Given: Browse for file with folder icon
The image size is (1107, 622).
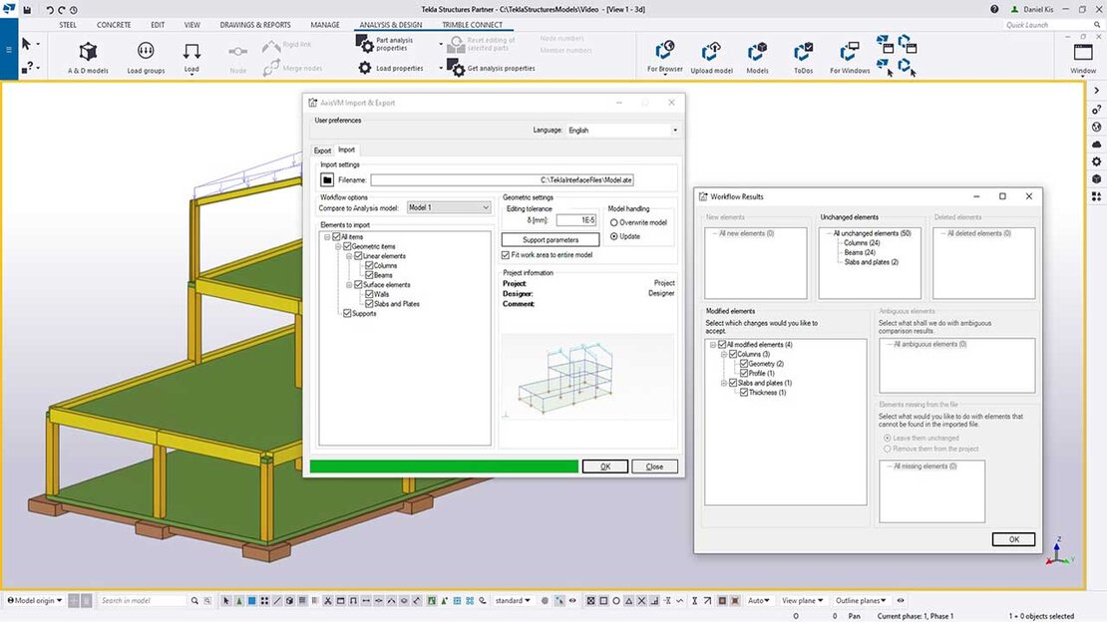Looking at the screenshot, I should (x=327, y=180).
